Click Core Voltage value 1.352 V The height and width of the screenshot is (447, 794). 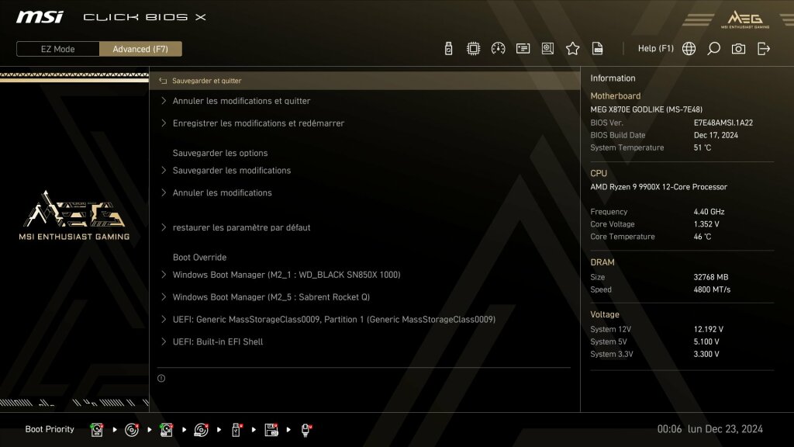[706, 224]
